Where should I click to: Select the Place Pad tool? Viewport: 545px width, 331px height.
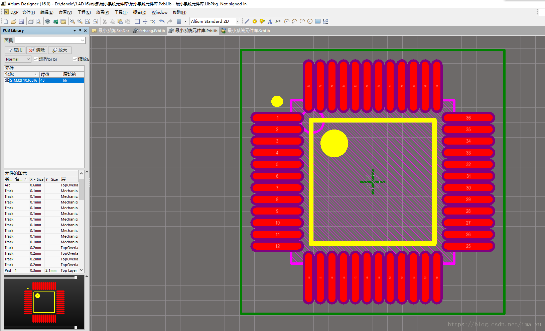pyautogui.click(x=255, y=21)
